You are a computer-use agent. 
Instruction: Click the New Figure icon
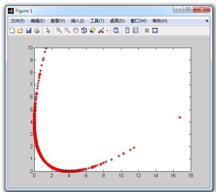(12, 30)
